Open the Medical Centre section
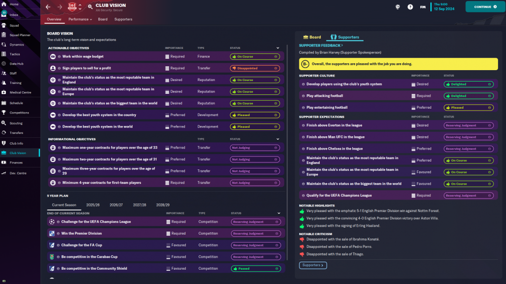 point(20,92)
